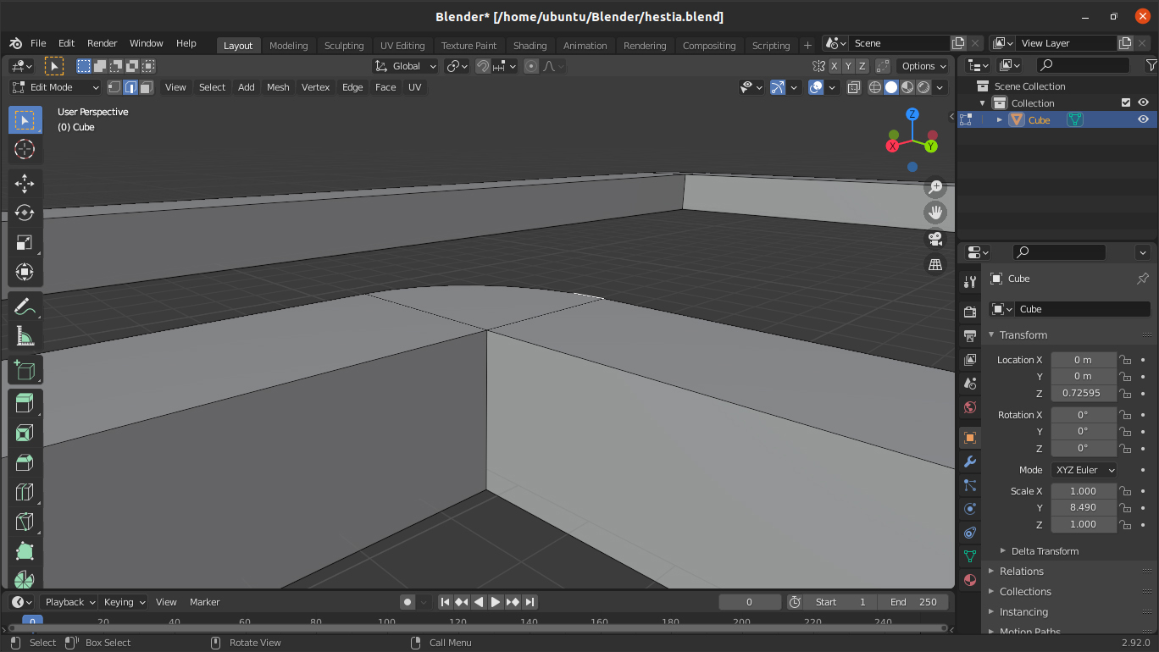This screenshot has width=1159, height=652.
Task: Open the Modifier properties wrench tab
Action: [x=970, y=461]
